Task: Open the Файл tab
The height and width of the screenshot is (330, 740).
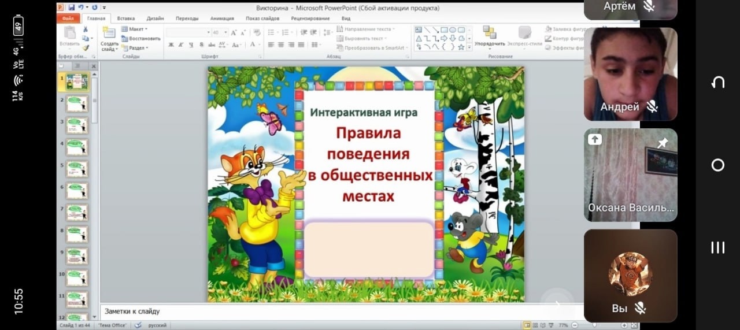Action: (68, 18)
